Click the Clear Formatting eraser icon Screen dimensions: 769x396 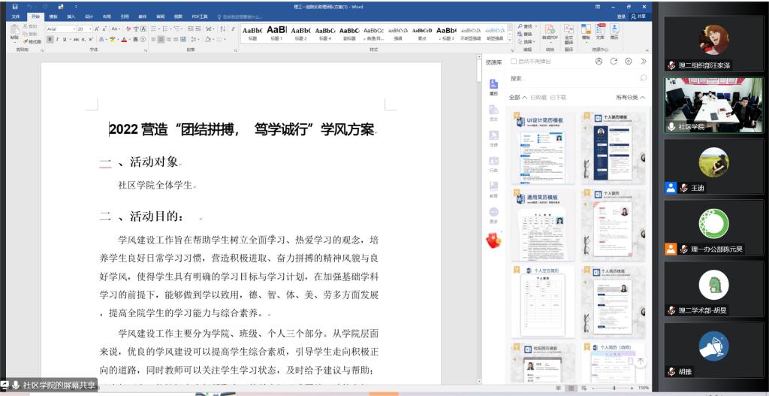point(128,29)
